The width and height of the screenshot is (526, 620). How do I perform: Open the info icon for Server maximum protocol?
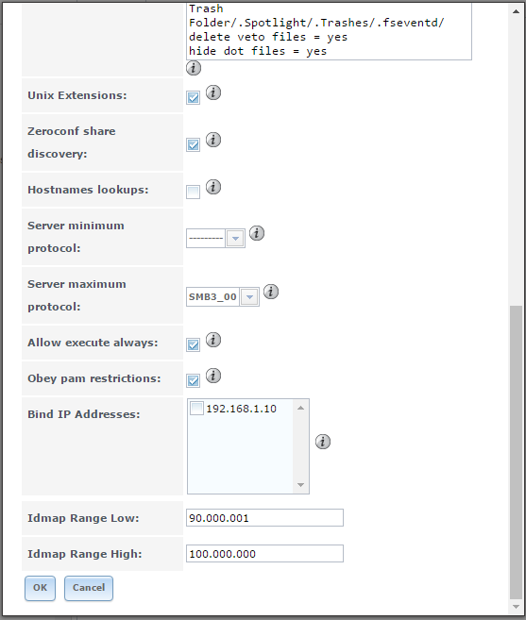[271, 292]
